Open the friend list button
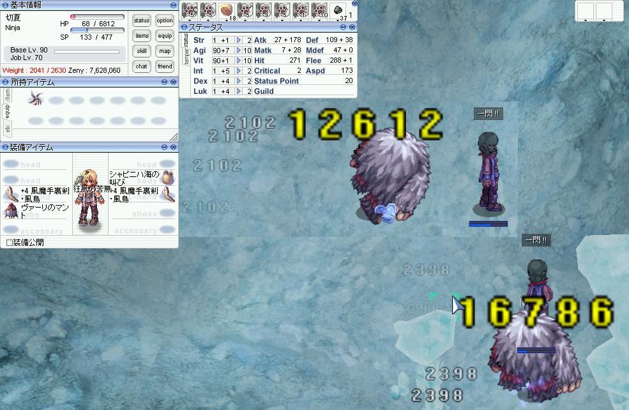The image size is (629, 410). pos(165,66)
